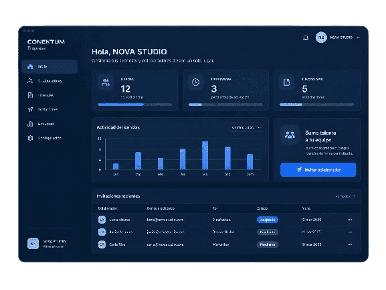Image resolution: width=386 pixels, height=290 pixels.
Task: Click Lucía Álvarez's avatar in the table
Action: tap(102, 220)
